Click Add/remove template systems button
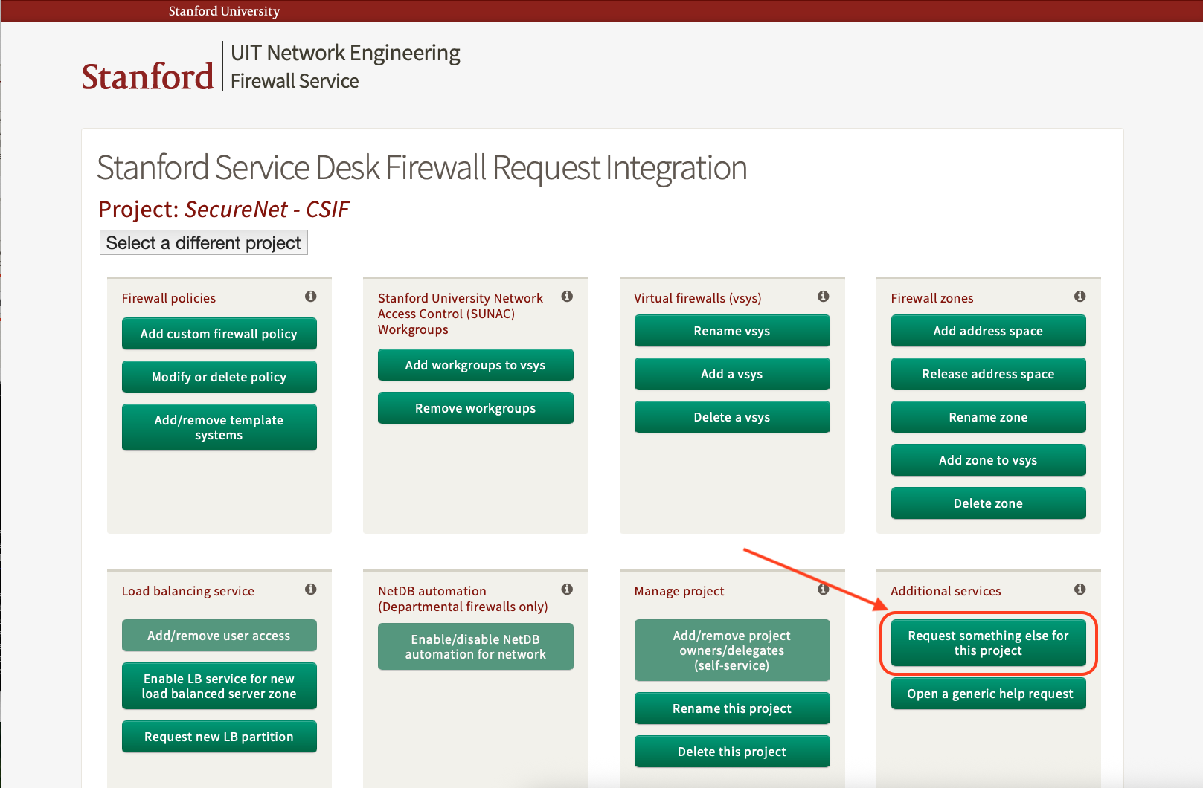The width and height of the screenshot is (1203, 788). (219, 427)
